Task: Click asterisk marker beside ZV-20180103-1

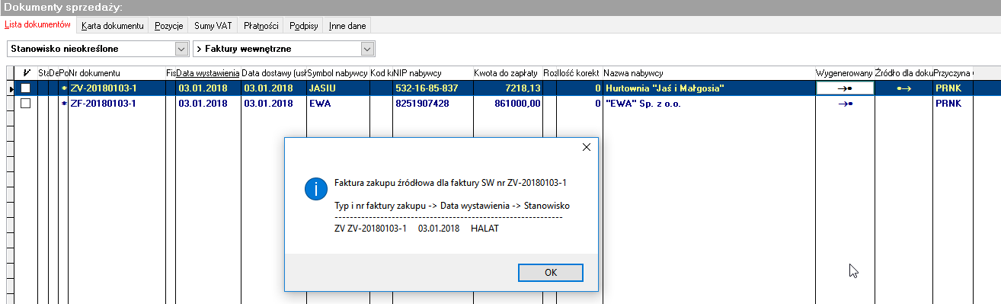Action: point(64,88)
